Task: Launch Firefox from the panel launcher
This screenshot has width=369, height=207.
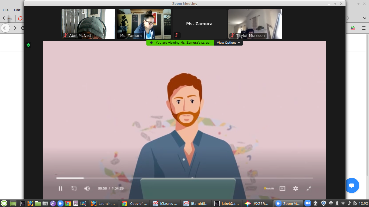Action: (x=30, y=203)
